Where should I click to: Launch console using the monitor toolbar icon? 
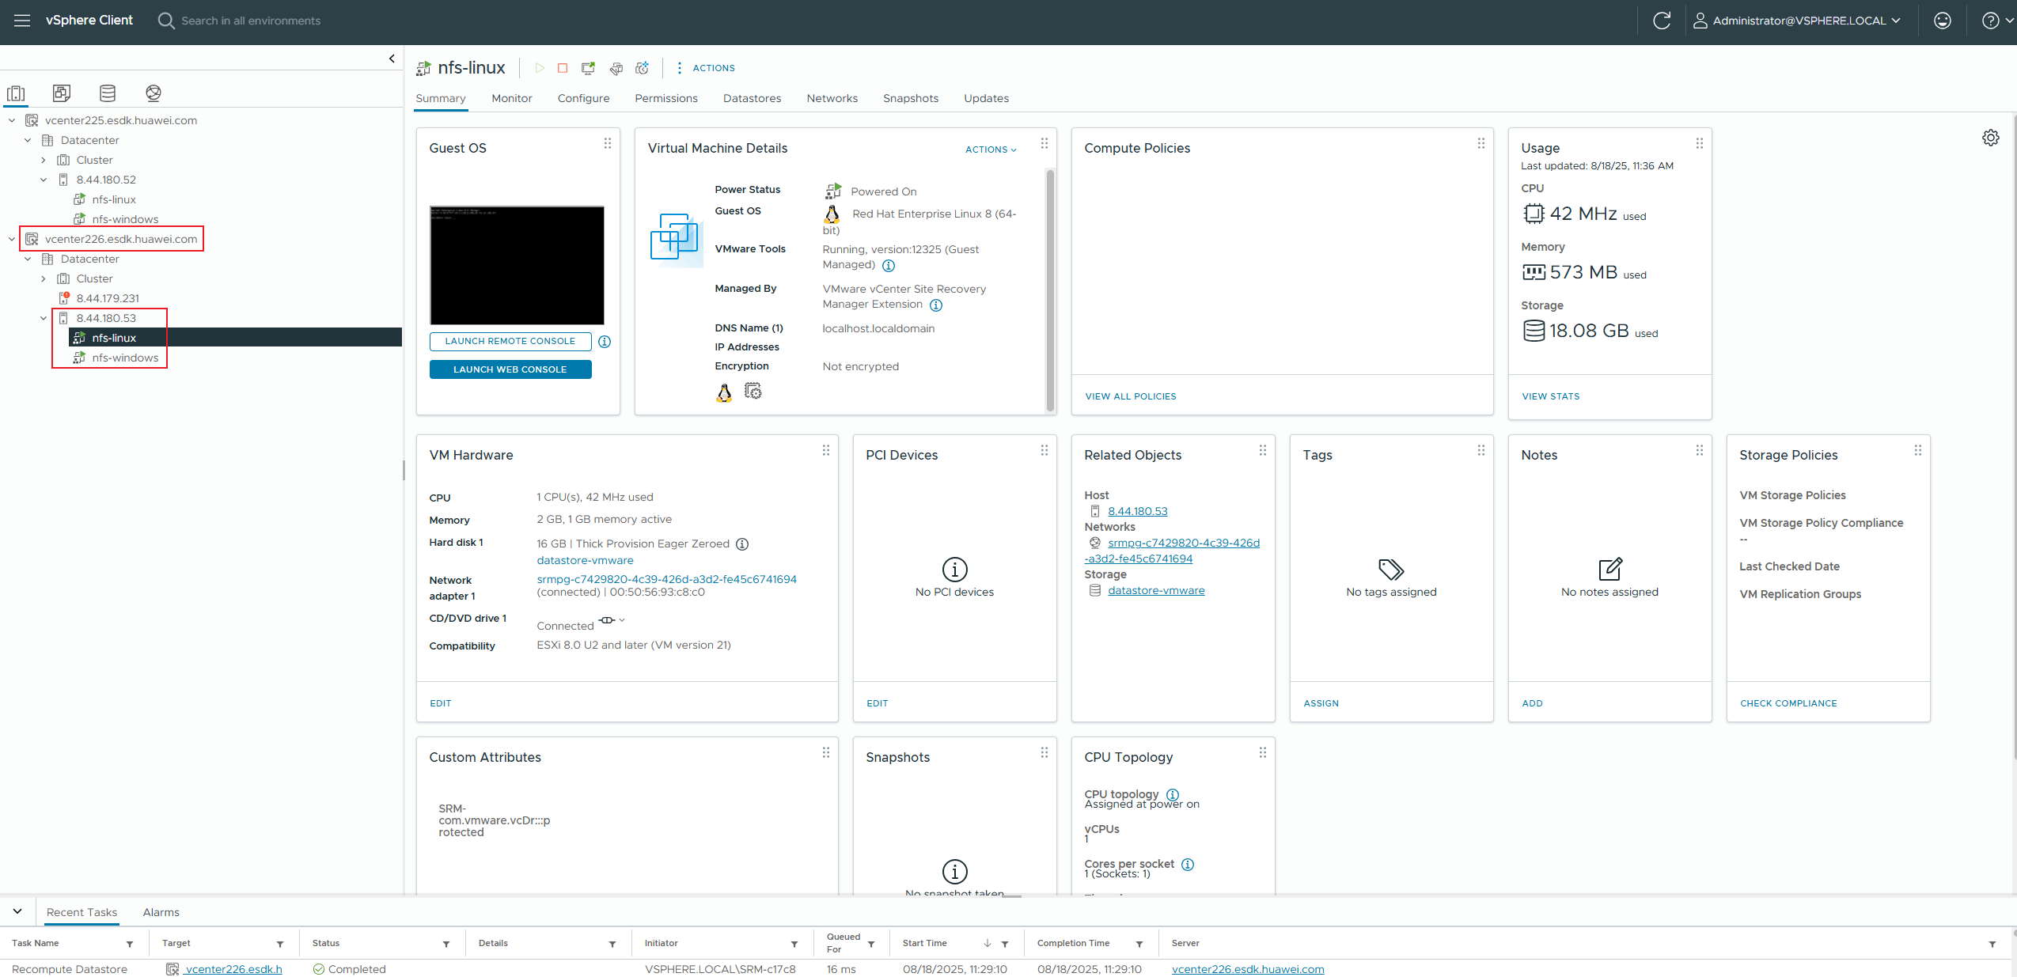[588, 68]
